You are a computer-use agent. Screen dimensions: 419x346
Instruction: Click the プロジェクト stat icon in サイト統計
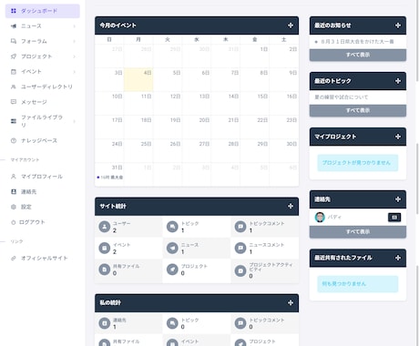click(x=172, y=270)
